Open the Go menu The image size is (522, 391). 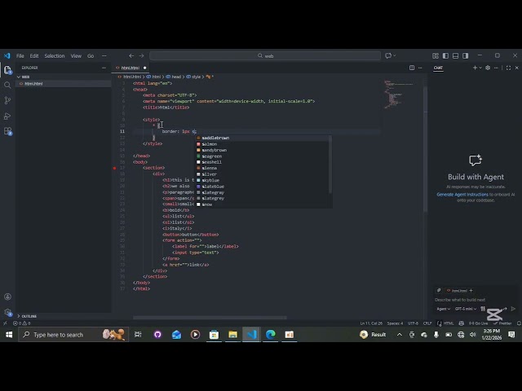point(91,56)
